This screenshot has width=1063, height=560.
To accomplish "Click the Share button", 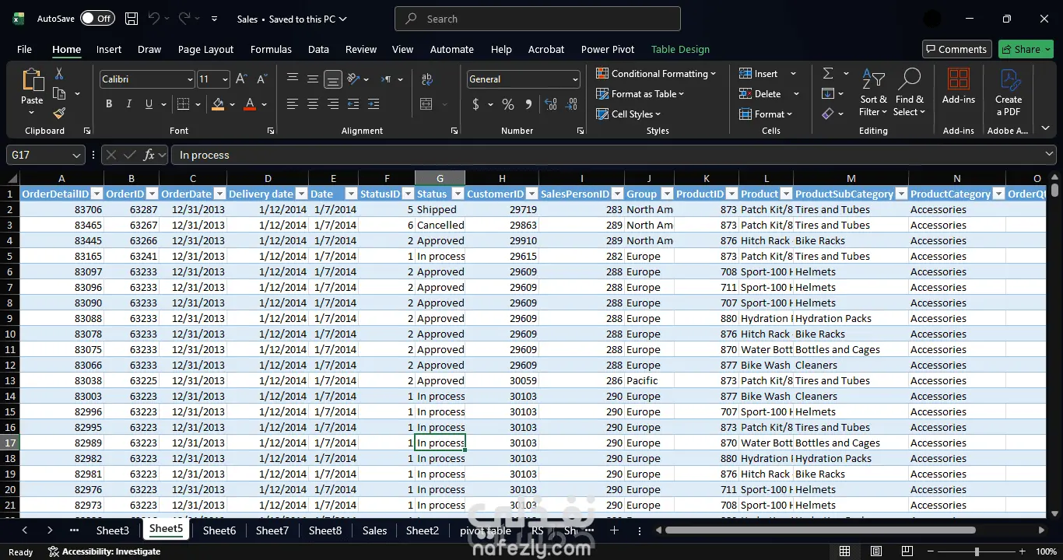I will click(1026, 49).
